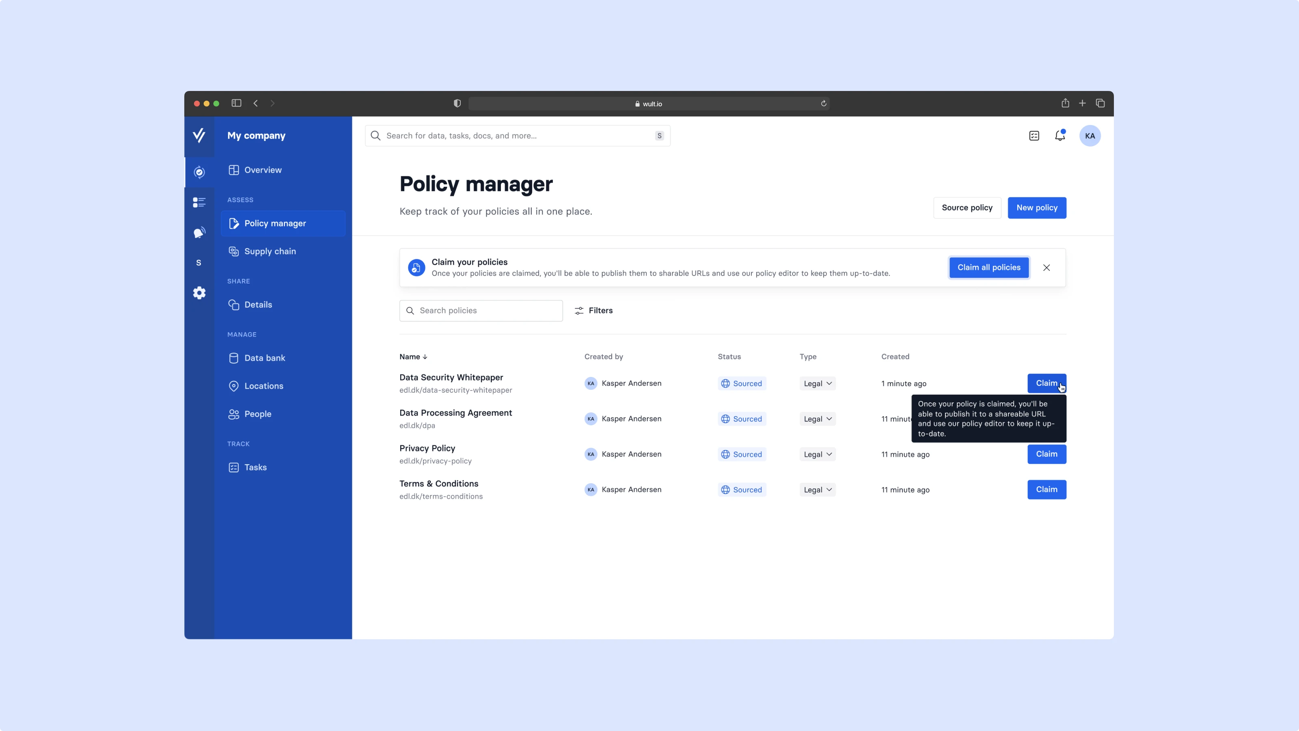Open the list view icon in left rail

click(x=199, y=202)
